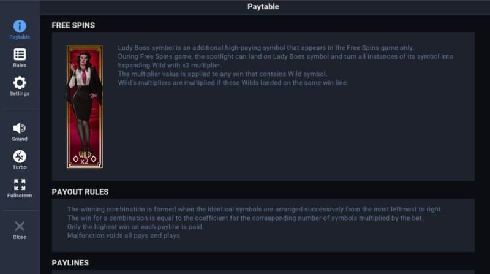Image resolution: width=490 pixels, height=274 pixels.
Task: Select the PAYLINES section heading
Action: point(70,262)
